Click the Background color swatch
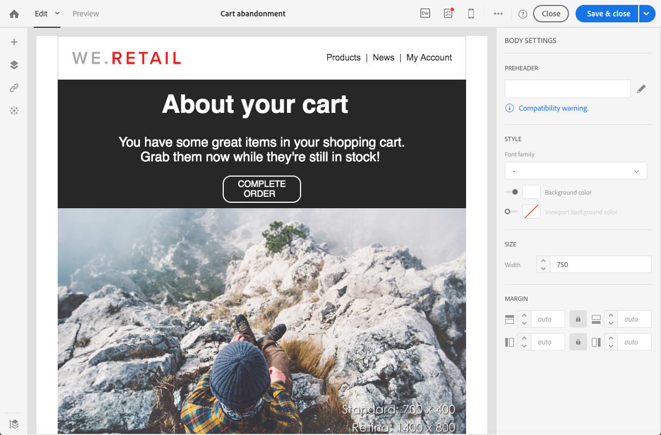 coord(531,192)
